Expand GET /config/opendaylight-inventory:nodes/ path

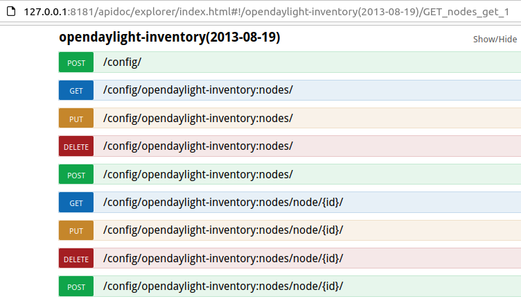point(197,90)
